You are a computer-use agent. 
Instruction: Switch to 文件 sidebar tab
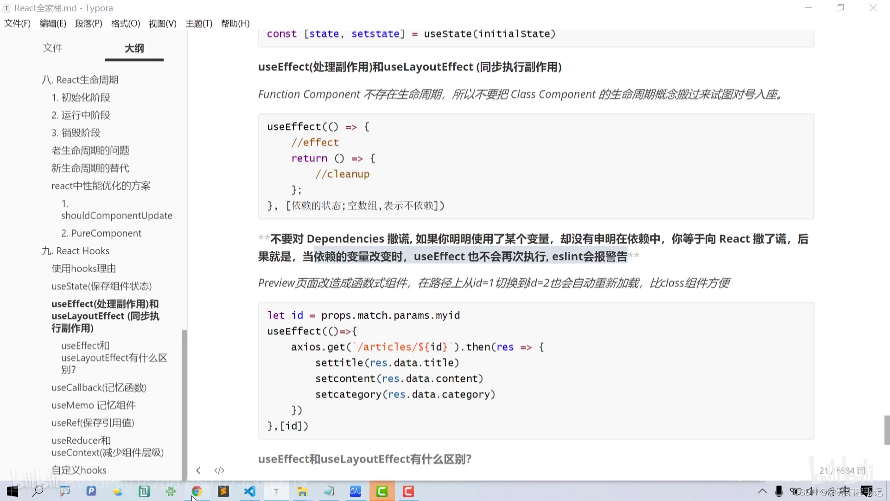point(52,48)
